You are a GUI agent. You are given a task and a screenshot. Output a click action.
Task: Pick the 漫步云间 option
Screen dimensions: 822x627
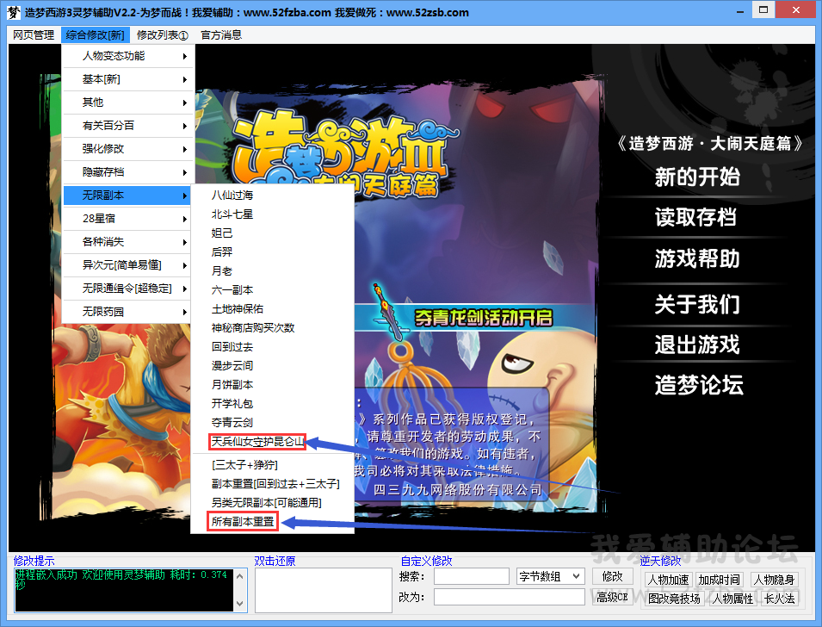pos(273,366)
